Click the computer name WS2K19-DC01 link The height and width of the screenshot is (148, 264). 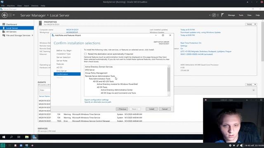coord(72,30)
